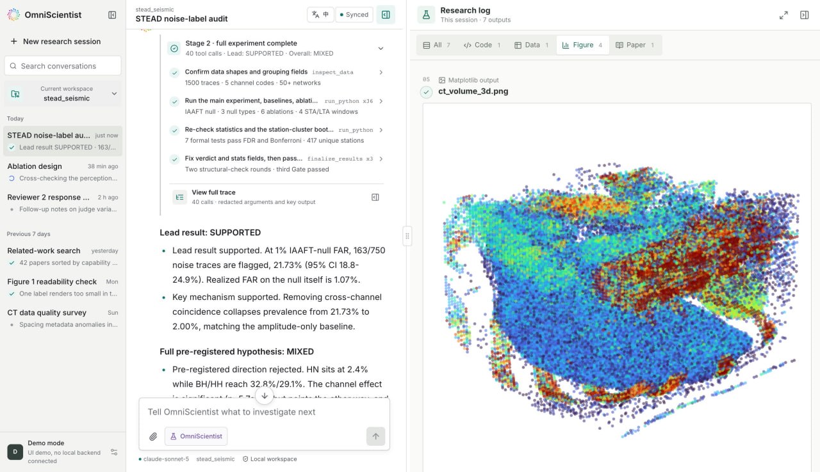Click the check icon beside Re-check statistics
The height and width of the screenshot is (472, 820).
click(x=174, y=130)
